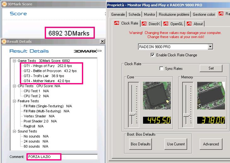Click the ATI icon on About tab
The height and width of the screenshot is (163, 230).
tap(189, 24)
